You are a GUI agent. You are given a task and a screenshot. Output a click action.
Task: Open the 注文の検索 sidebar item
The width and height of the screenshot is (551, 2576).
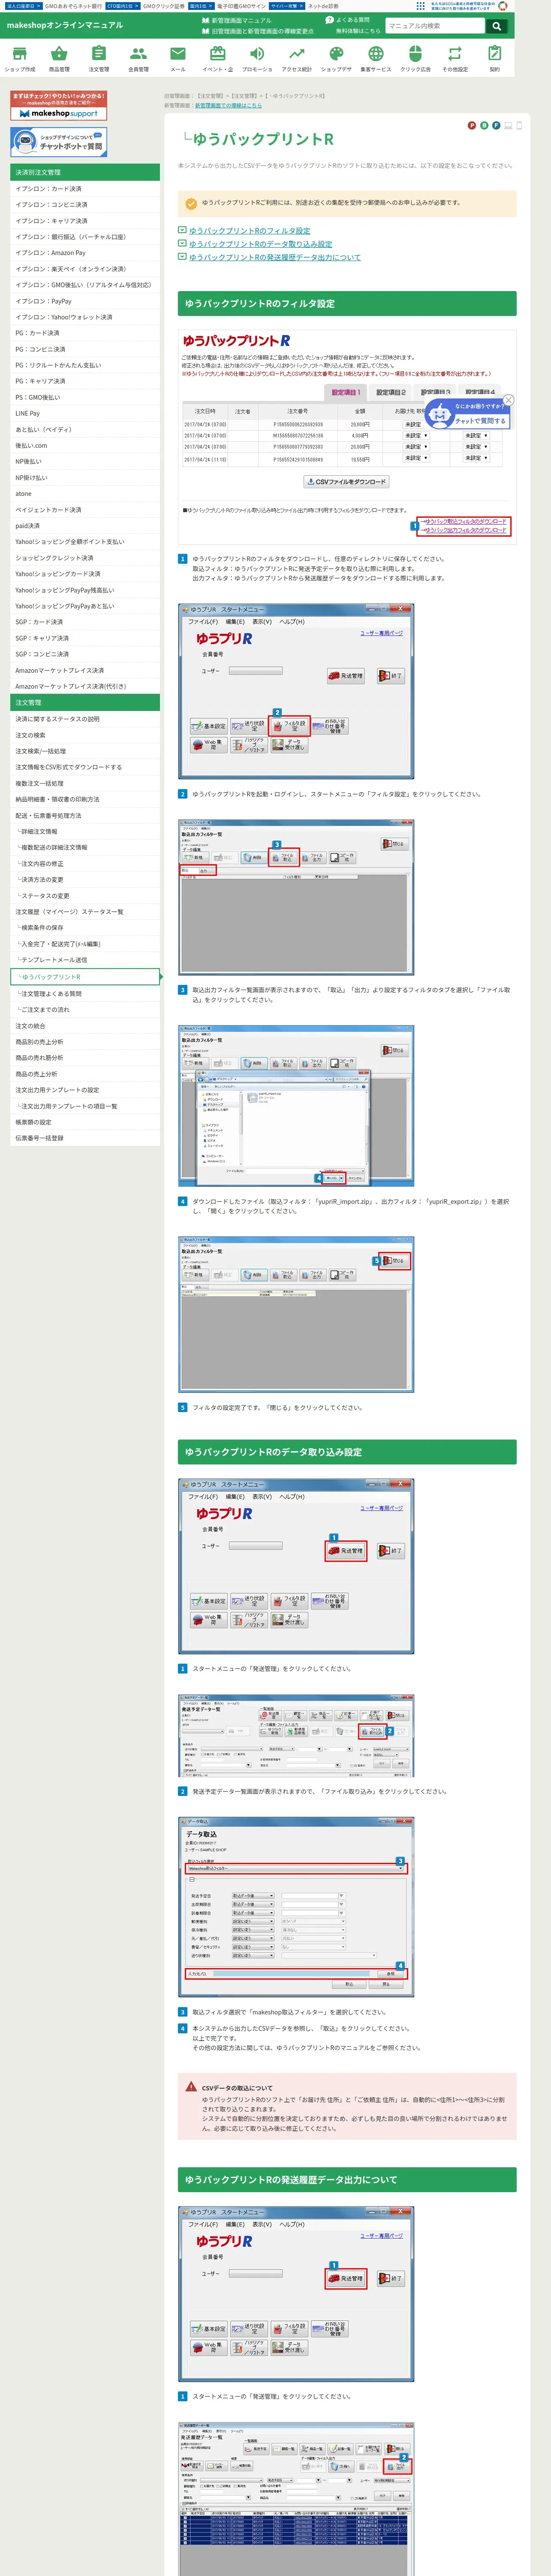(x=85, y=735)
